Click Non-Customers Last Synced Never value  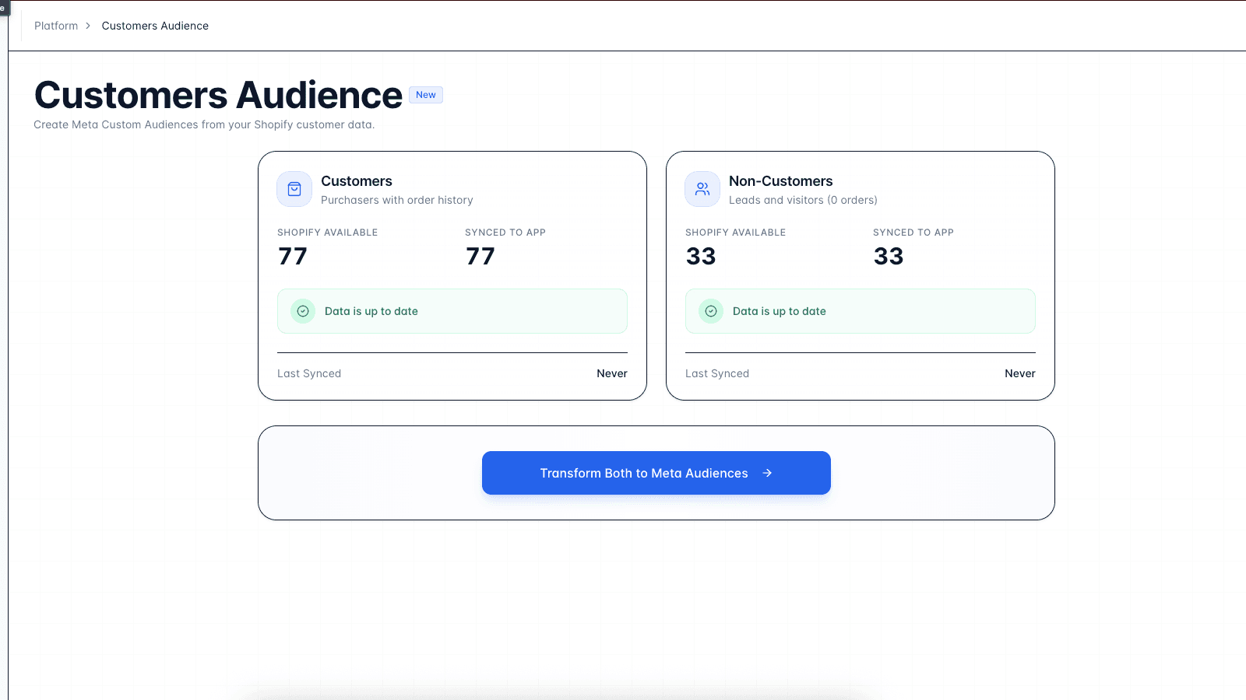click(1020, 373)
